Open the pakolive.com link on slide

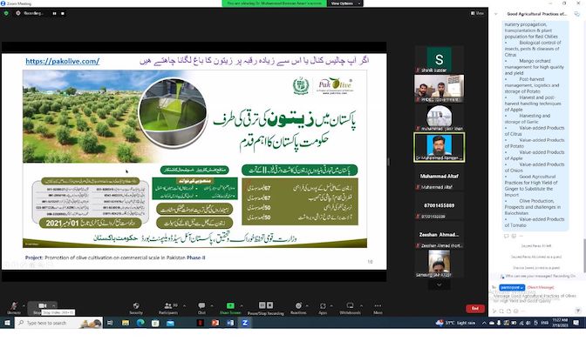62,61
